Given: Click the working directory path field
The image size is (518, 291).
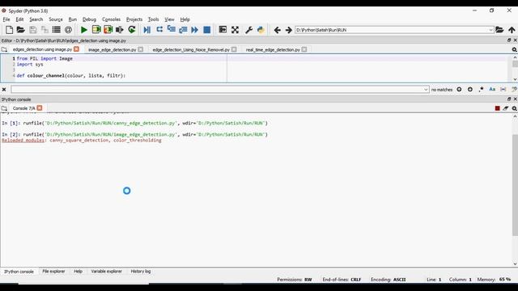Looking at the screenshot, I should (x=392, y=30).
